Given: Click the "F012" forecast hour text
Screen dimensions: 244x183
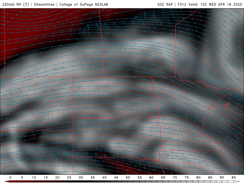Looking at the screenshot, I should click(182, 4).
